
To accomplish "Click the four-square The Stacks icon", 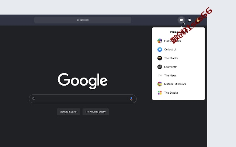I will pyautogui.click(x=160, y=93).
